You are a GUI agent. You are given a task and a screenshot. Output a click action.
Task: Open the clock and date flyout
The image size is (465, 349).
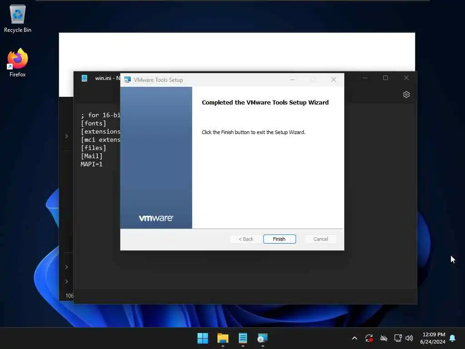click(x=433, y=338)
